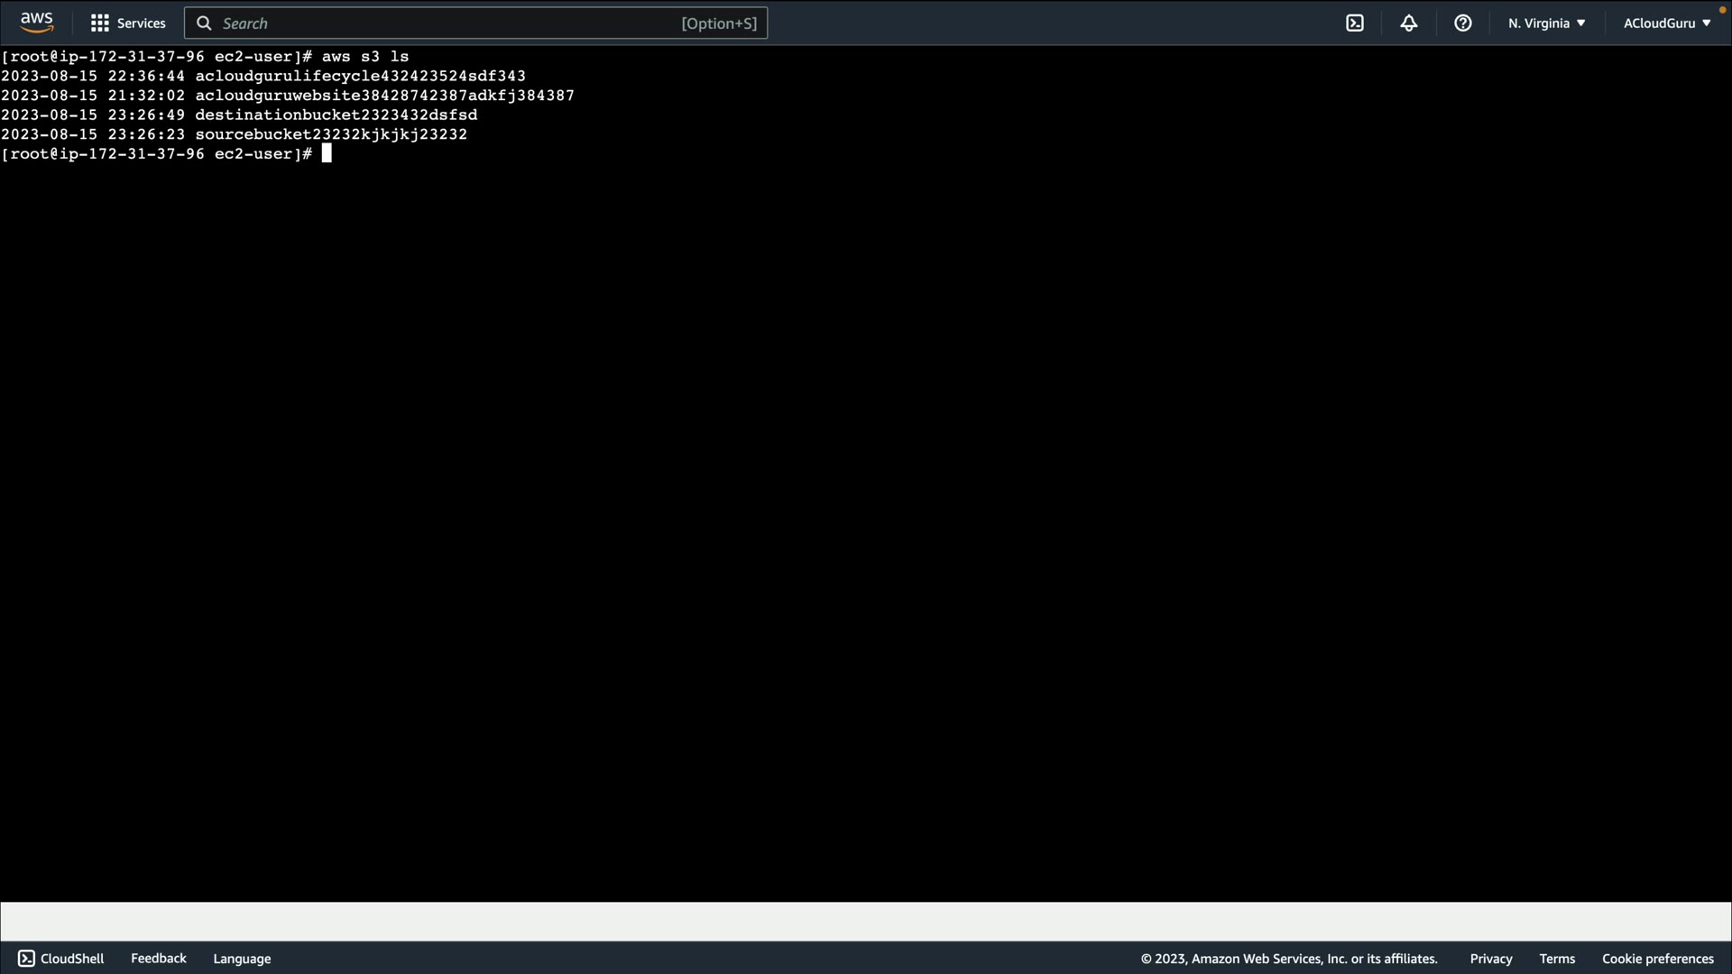This screenshot has width=1732, height=974.
Task: Open the Privacy link
Action: coord(1490,959)
